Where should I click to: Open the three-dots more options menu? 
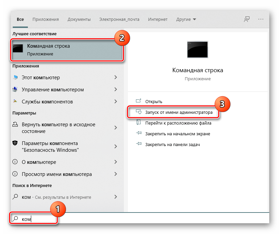tap(261, 19)
